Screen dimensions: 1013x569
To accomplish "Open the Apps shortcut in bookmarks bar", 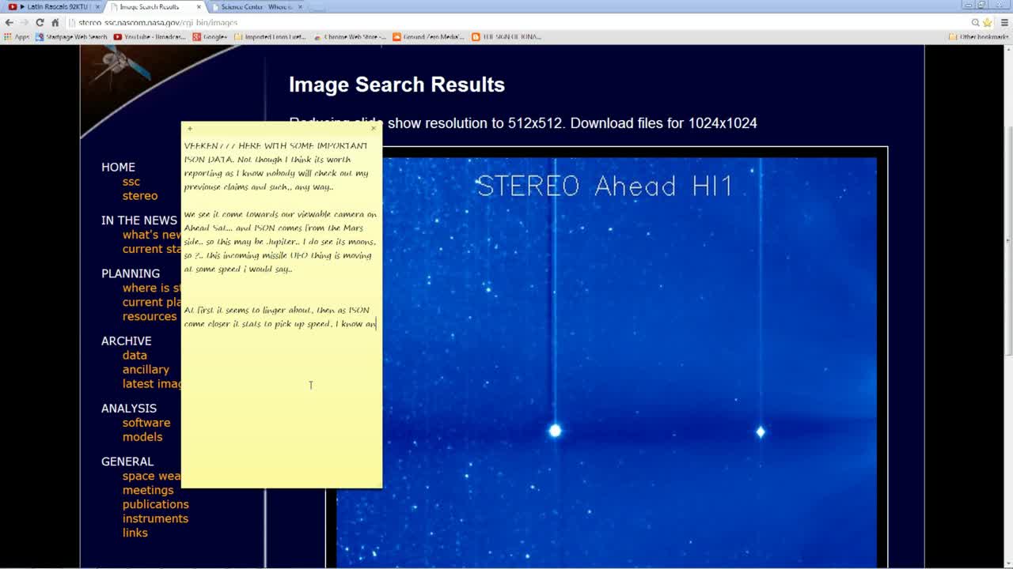I will [17, 36].
